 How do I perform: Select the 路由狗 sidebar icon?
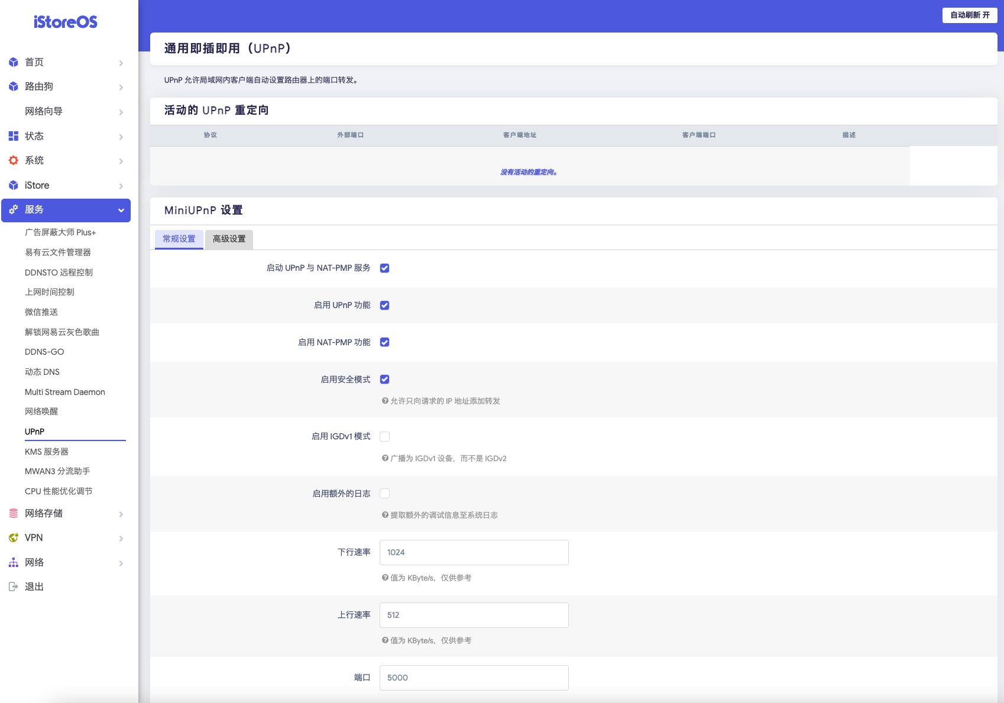13,86
